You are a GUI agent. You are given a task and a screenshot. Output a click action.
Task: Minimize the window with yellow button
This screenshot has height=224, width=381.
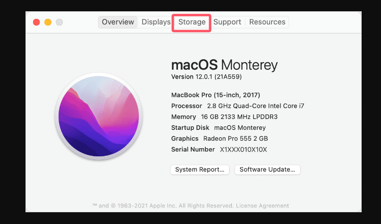(48, 22)
